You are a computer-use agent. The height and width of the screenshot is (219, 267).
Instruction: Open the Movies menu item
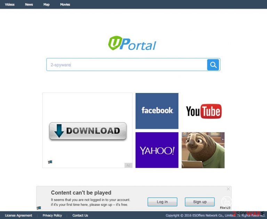(x=65, y=5)
